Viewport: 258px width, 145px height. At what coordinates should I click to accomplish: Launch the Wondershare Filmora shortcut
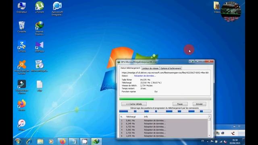(22, 87)
